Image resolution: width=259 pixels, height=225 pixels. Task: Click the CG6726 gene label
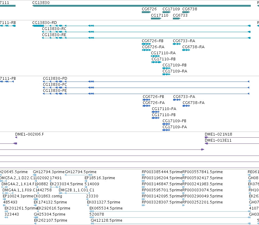tap(149, 9)
